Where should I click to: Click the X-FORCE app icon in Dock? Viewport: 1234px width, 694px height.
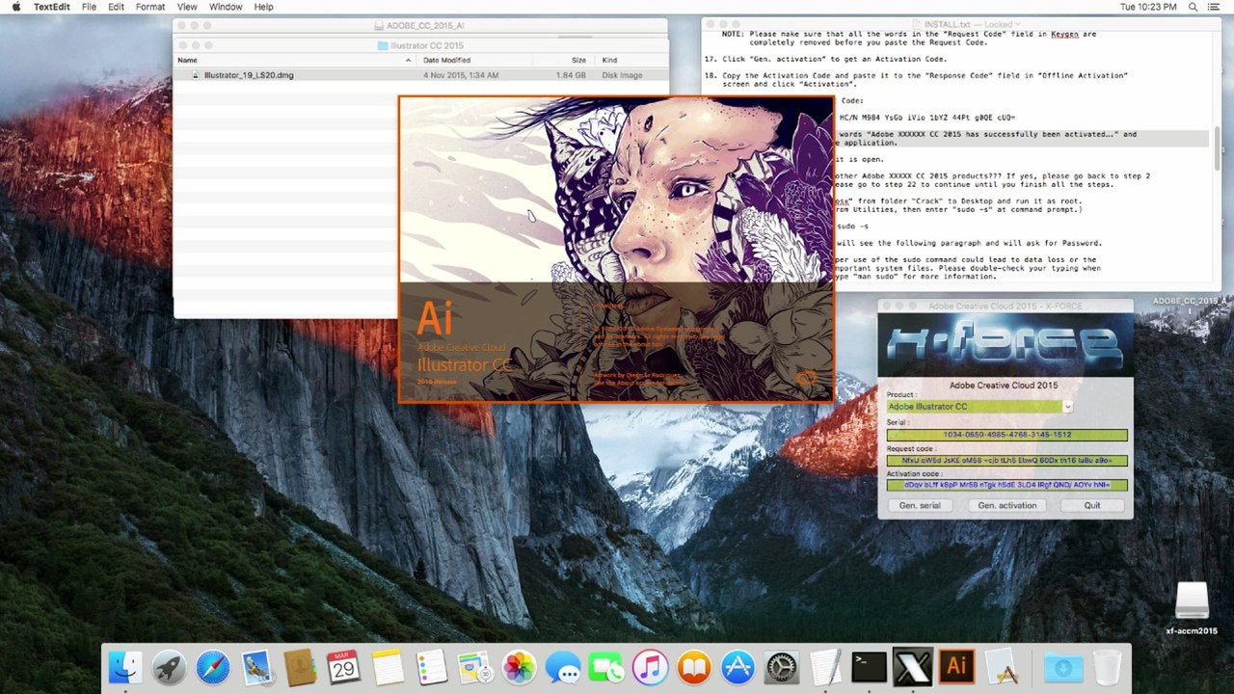[x=912, y=667]
